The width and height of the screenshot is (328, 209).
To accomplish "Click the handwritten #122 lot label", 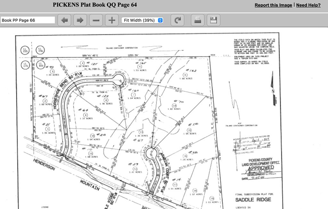I will point(103,96).
